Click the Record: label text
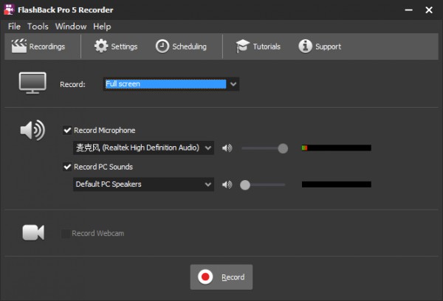The image size is (443, 301). click(x=72, y=84)
